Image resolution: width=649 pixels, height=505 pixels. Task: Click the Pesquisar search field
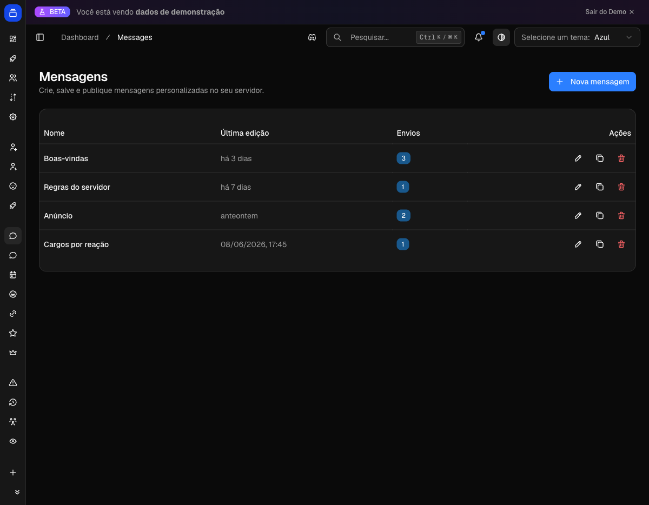[395, 37]
